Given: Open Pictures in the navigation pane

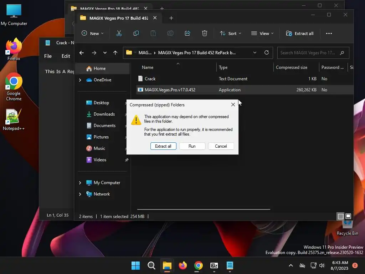Looking at the screenshot, I should pyautogui.click(x=101, y=137).
